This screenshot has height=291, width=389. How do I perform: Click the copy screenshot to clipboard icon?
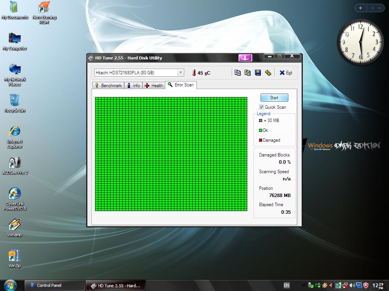[248, 73]
